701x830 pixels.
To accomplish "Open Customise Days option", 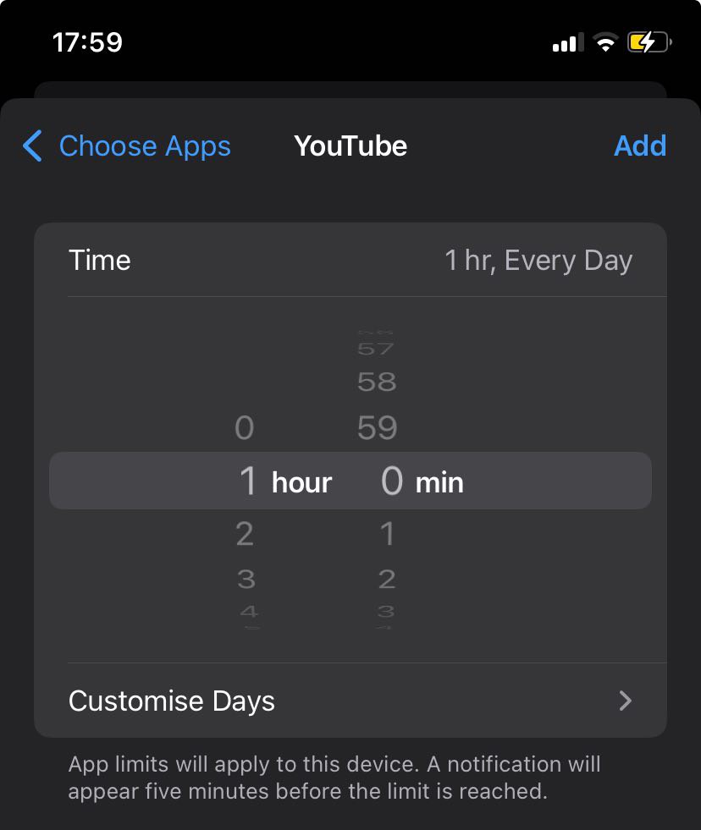I will [x=172, y=701].
